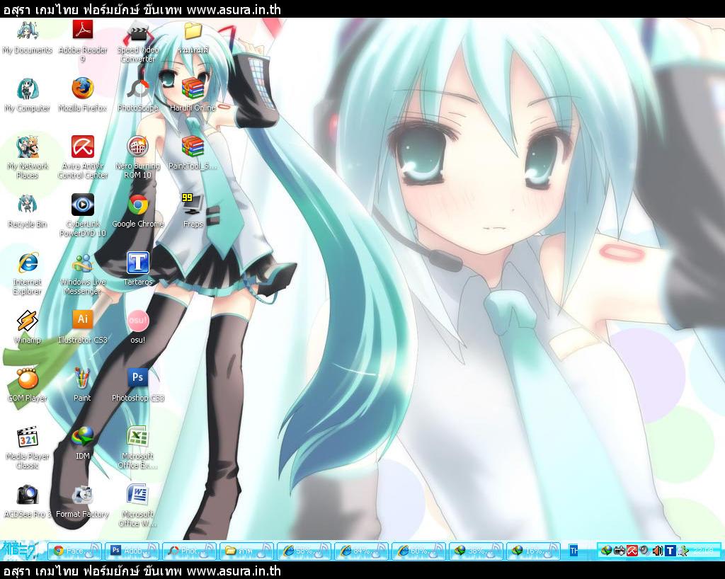The width and height of the screenshot is (725, 579).
Task: Launch Tartaros game shortcut
Action: [138, 269]
